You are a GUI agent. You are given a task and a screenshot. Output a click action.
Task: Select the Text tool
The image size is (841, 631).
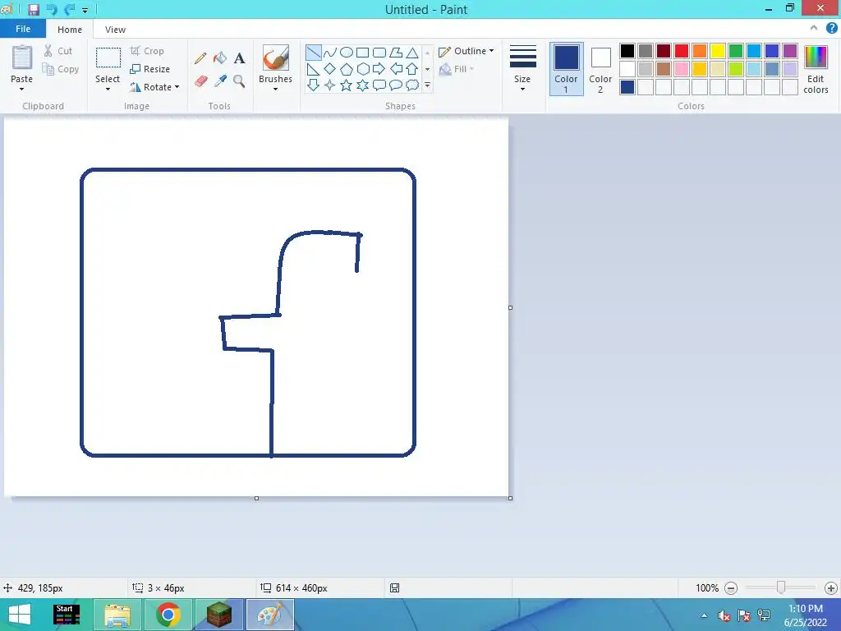239,58
